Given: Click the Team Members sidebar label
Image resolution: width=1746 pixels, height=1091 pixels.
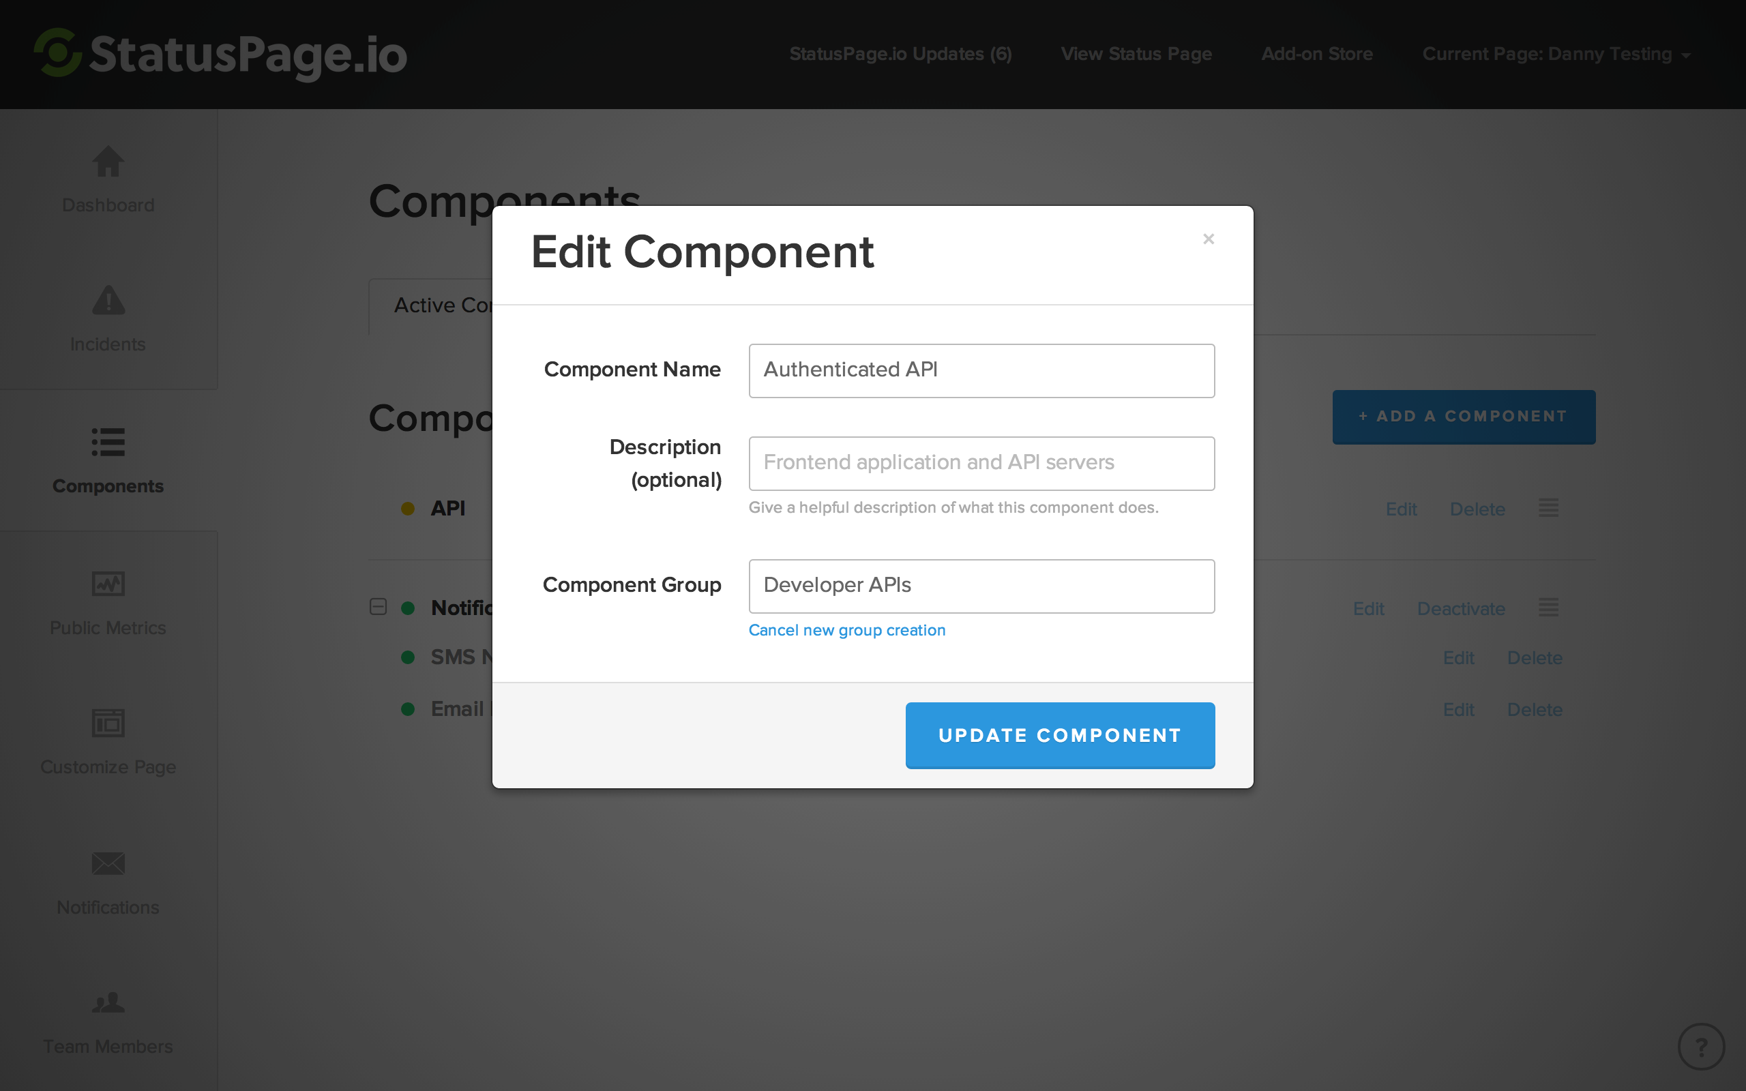Looking at the screenshot, I should point(108,1046).
